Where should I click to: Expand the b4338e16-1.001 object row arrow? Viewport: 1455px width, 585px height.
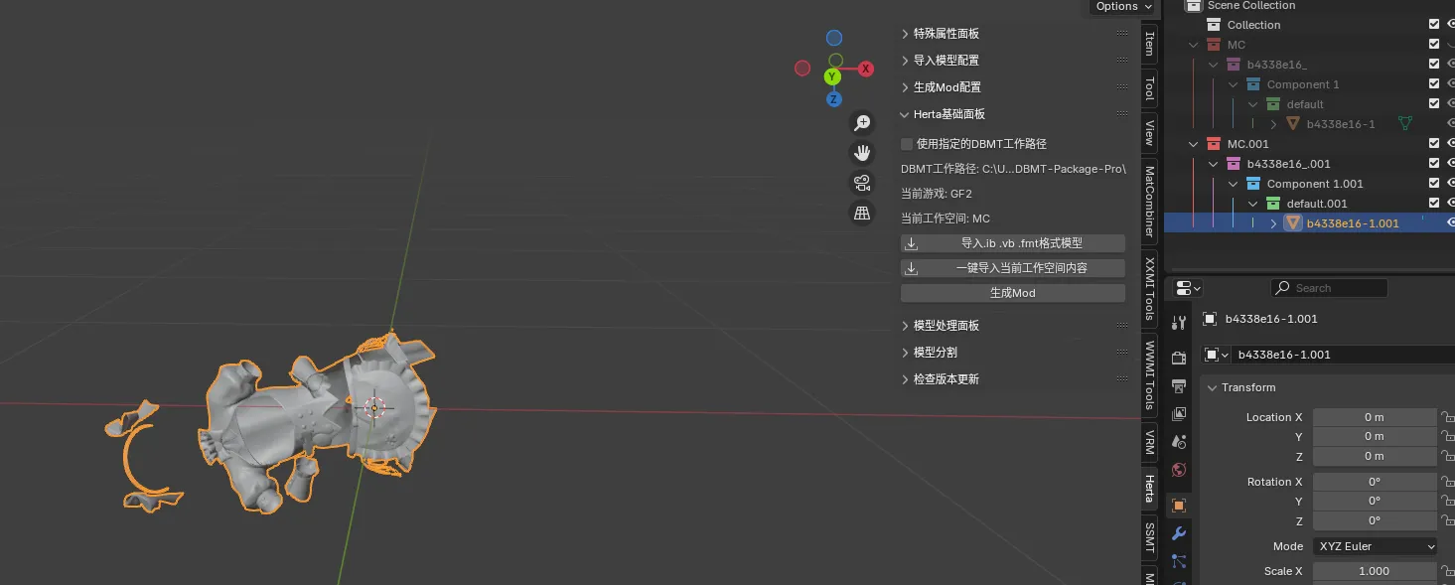point(1274,223)
